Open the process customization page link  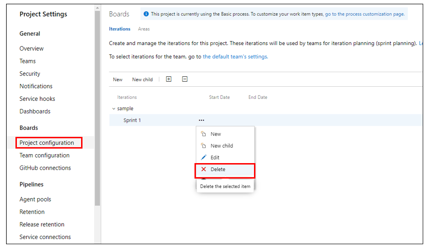365,14
